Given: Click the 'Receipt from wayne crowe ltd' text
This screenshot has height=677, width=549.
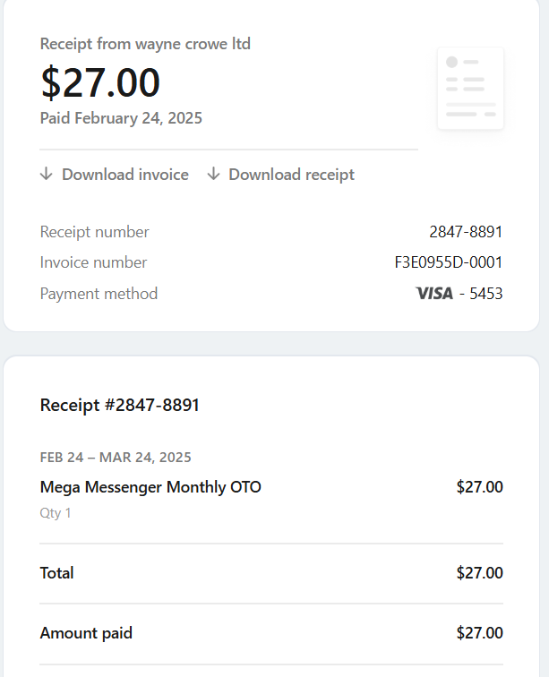Looking at the screenshot, I should [145, 44].
